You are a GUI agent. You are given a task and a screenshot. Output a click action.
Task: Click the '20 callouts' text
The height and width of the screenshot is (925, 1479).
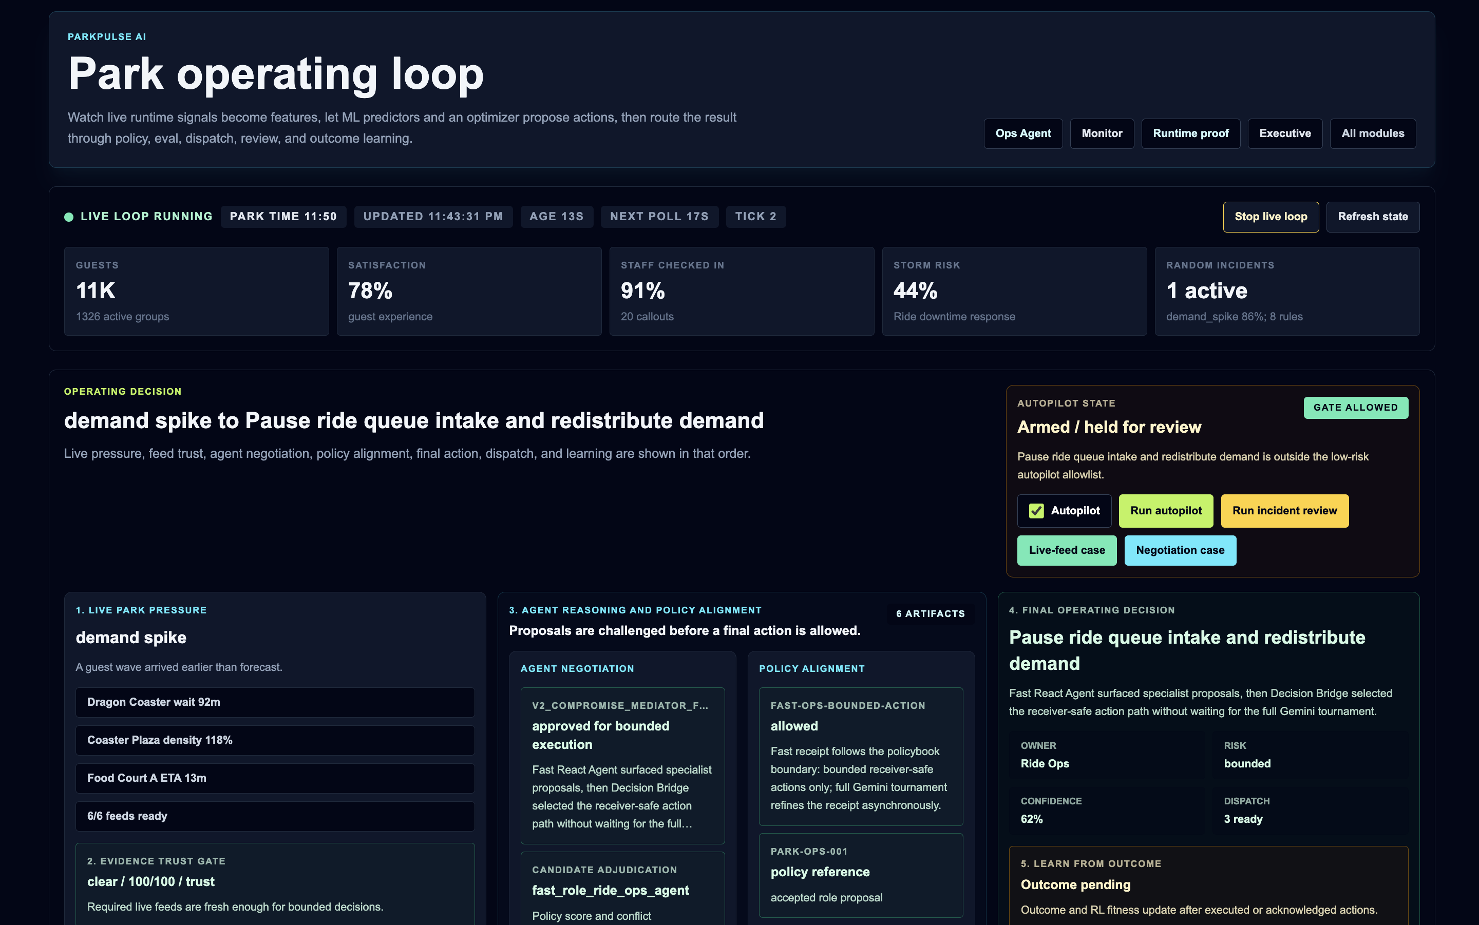(x=647, y=316)
